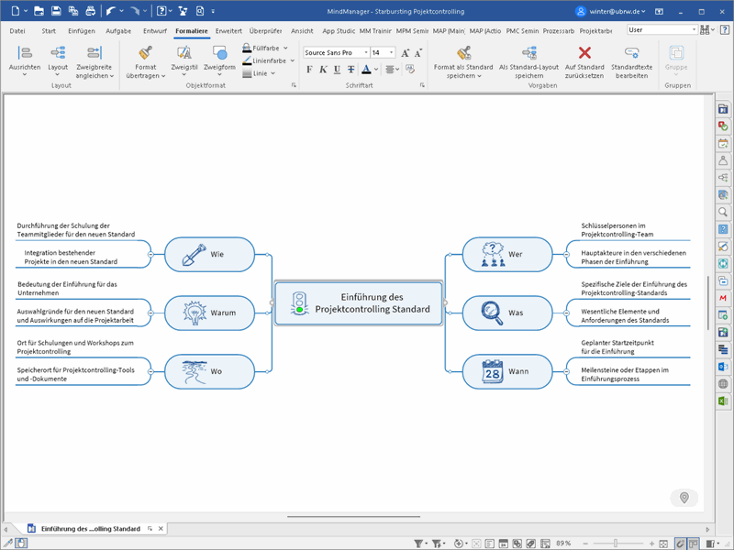Collapse the Warum branch subtopics
This screenshot has width=734, height=550.
click(150, 313)
